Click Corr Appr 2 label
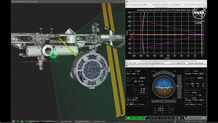 point(133,74)
